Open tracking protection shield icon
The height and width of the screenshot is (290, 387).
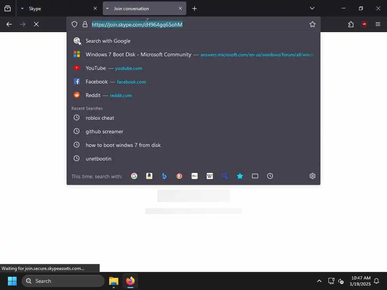(74, 24)
